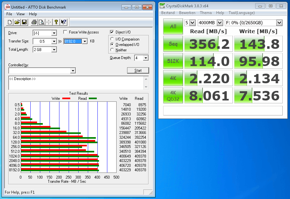
Task: Uncheck the Direct I/O checkbox
Action: coord(112,32)
